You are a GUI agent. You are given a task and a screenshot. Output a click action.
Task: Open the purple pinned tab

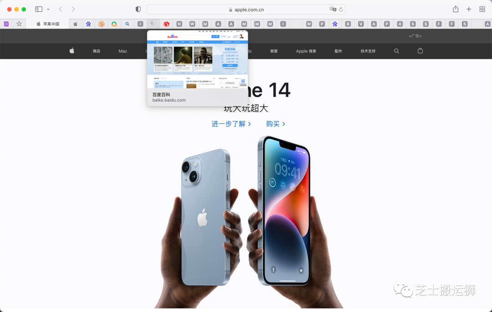click(x=6, y=24)
